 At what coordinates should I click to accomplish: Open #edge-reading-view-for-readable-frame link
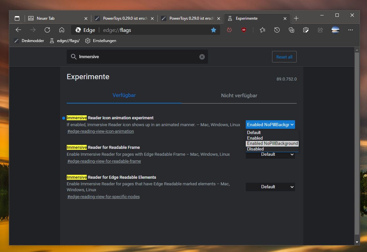104,161
